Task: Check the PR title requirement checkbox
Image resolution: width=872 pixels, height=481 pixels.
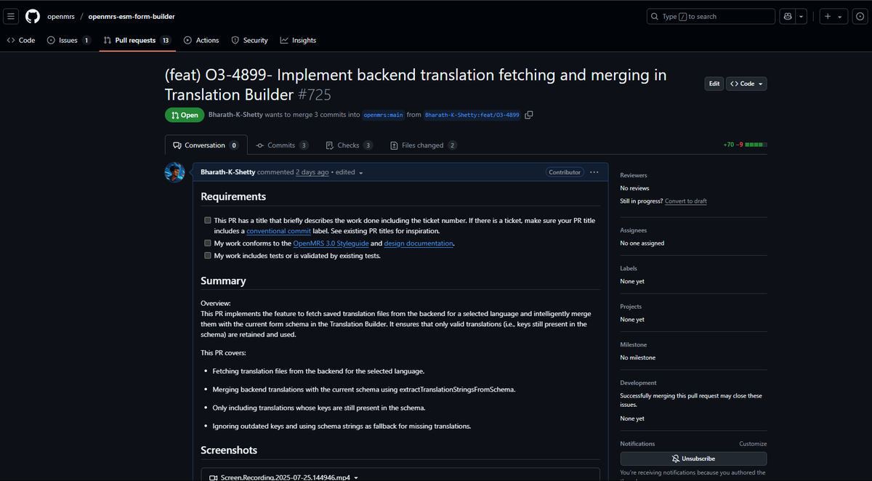Action: coord(208,219)
